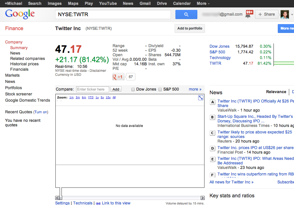Open YouTube in the top bar
294x205 pixels.
(108, 3)
